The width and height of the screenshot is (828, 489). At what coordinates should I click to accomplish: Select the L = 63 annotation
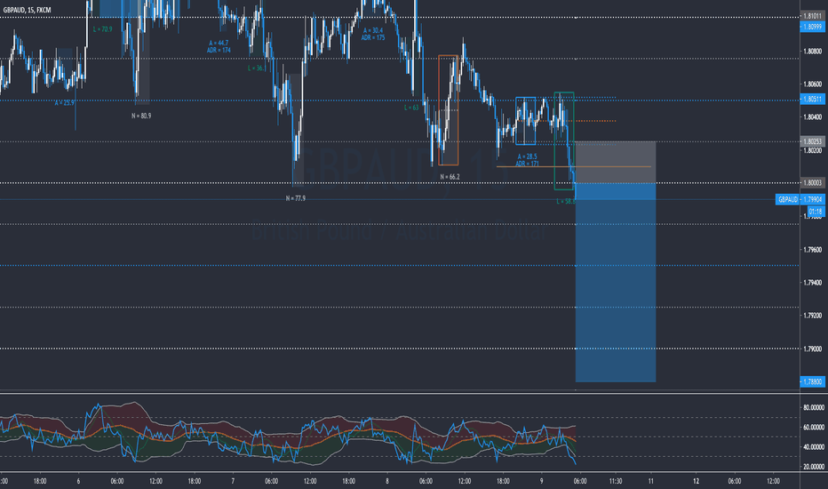pos(411,108)
